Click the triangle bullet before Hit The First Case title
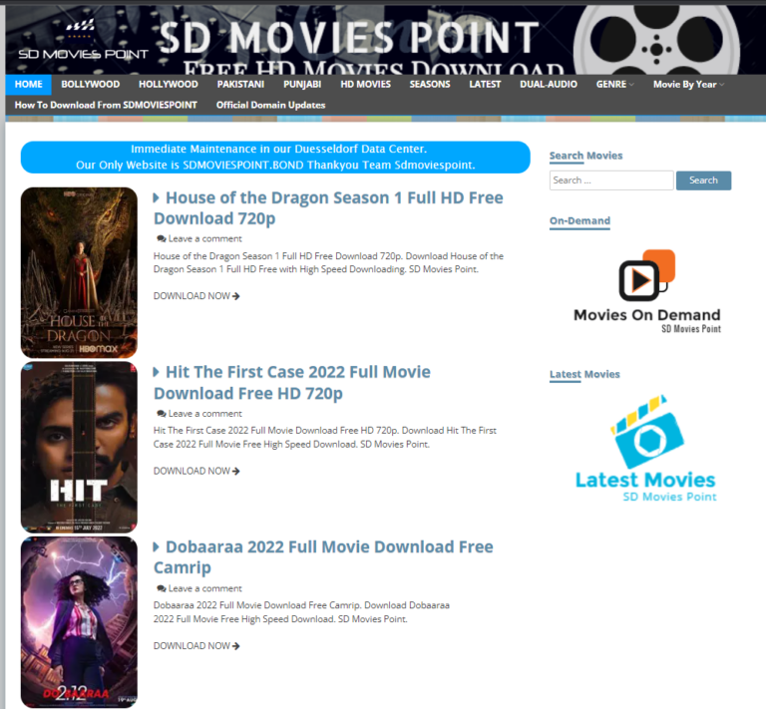The image size is (766, 709). [x=157, y=372]
